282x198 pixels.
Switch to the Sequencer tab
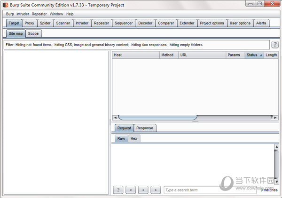(124, 23)
